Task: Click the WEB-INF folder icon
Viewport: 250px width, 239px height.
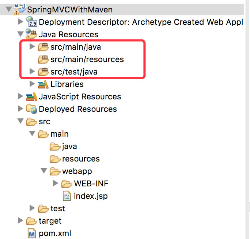Action: (67, 184)
